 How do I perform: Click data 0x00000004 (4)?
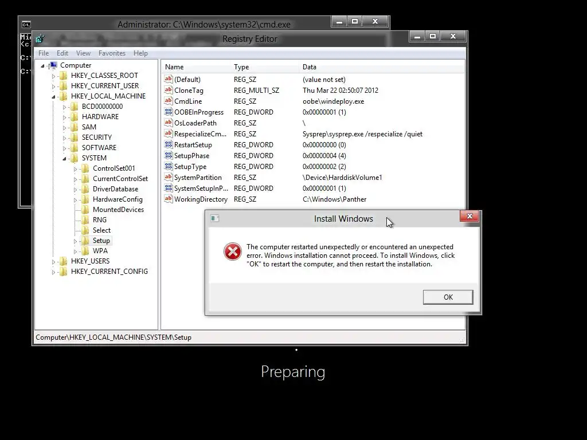point(324,156)
